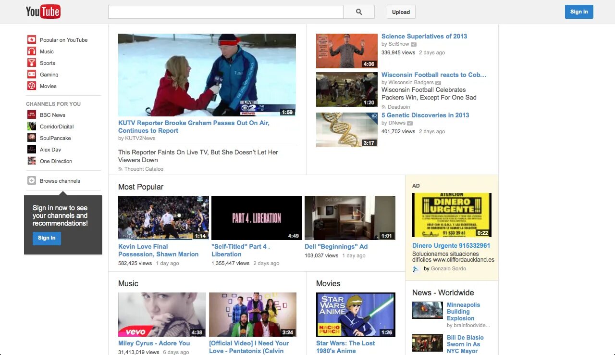Select the Sports icon in sidebar
Screen dimensions: 615x355
(32, 63)
